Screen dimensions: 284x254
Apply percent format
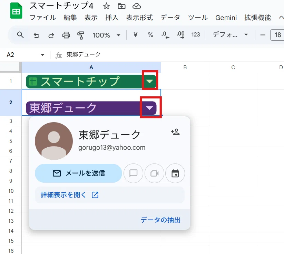tap(150, 35)
